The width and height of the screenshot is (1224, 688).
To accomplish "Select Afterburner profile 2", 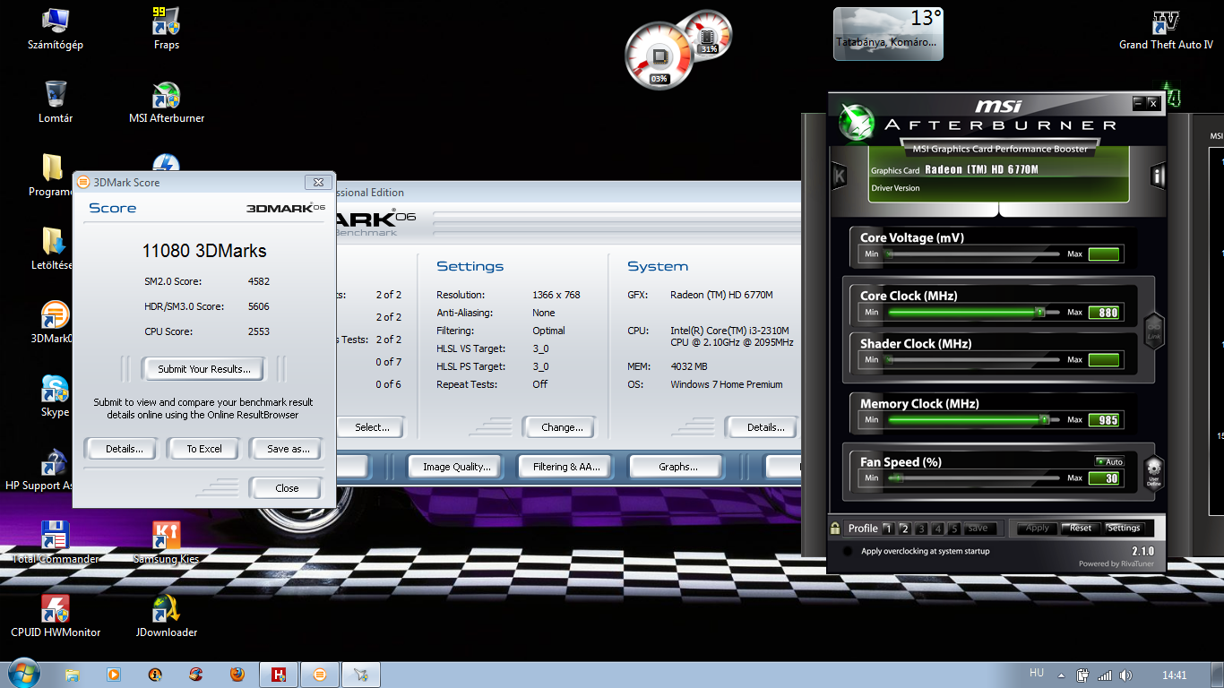I will 904,529.
